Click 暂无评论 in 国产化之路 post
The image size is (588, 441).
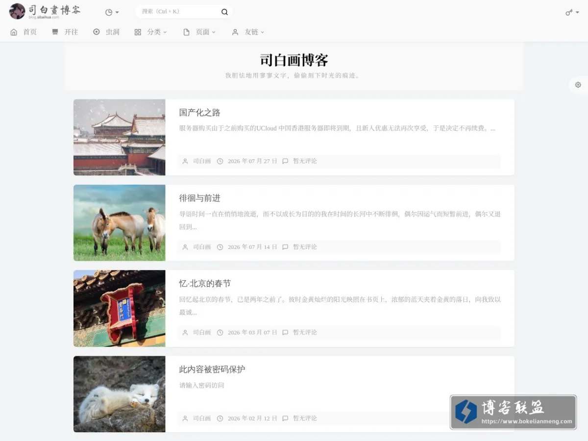click(x=305, y=161)
